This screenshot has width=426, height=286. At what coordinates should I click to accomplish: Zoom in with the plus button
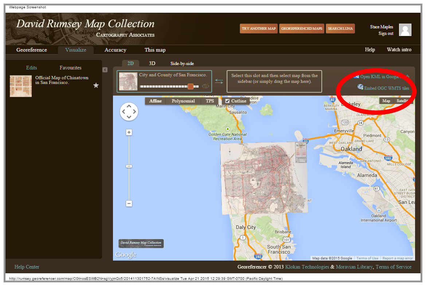(129, 132)
